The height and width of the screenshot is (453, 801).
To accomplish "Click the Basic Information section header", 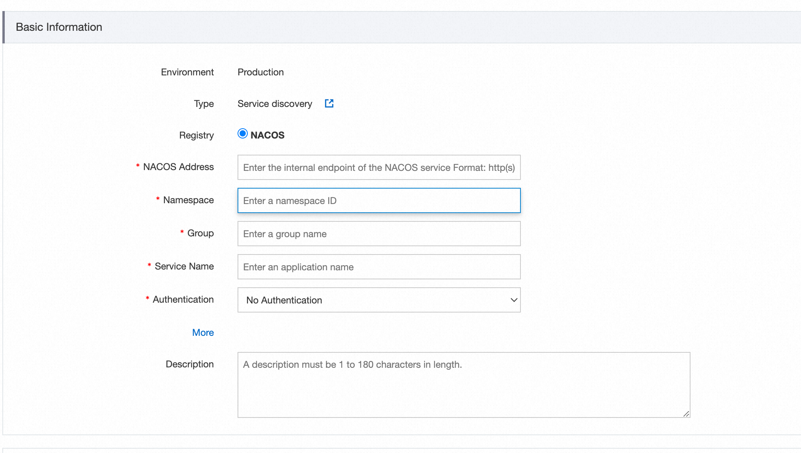I will [x=59, y=27].
